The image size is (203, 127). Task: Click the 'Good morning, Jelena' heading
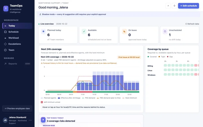[x=53, y=7]
